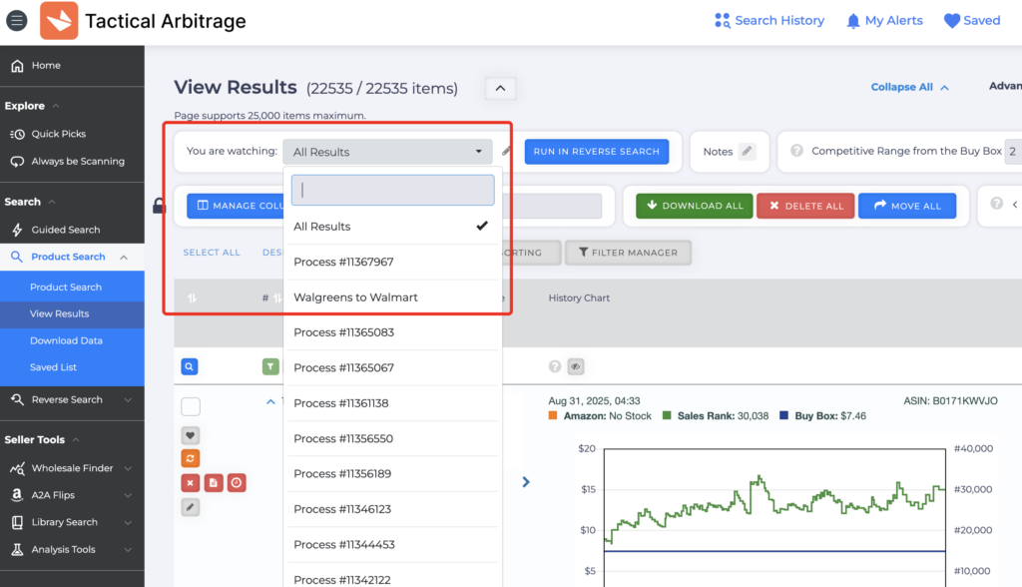Click the orange refresh icon on the item

[191, 458]
